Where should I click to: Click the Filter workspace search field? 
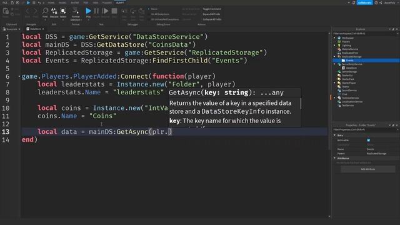(x=366, y=33)
